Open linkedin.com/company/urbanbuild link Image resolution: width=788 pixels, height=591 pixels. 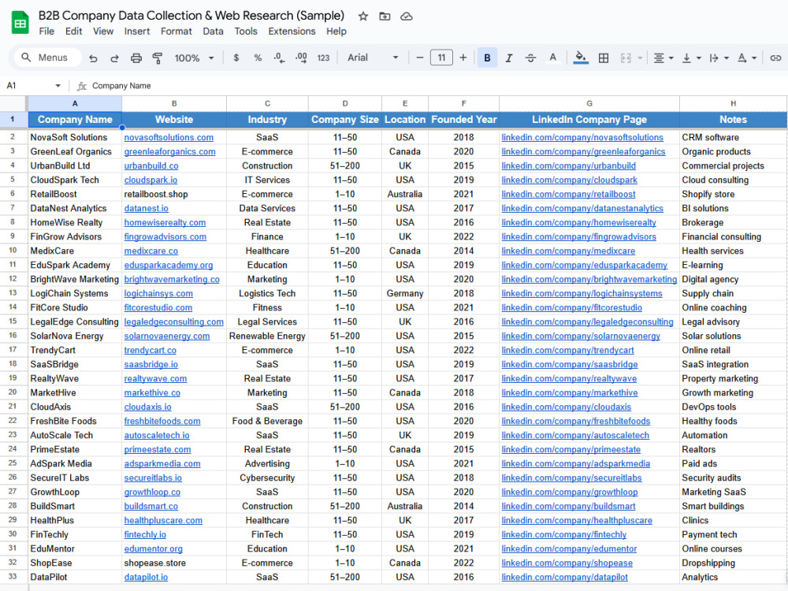pyautogui.click(x=568, y=165)
